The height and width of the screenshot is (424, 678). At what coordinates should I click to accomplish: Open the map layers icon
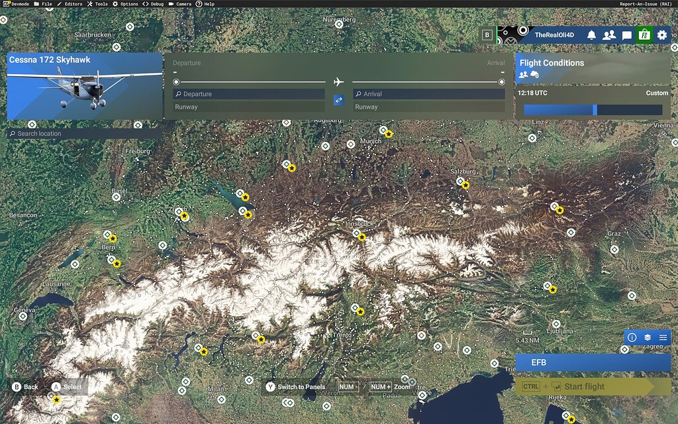tap(648, 337)
